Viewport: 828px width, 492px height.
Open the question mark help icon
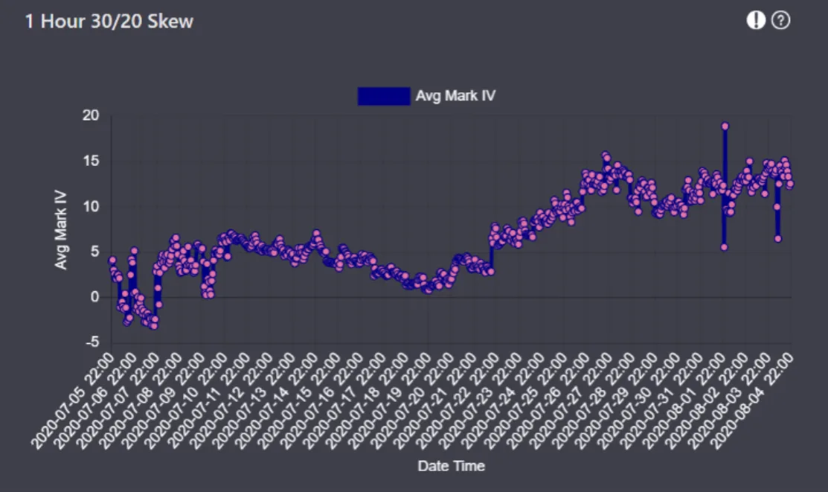(x=781, y=21)
